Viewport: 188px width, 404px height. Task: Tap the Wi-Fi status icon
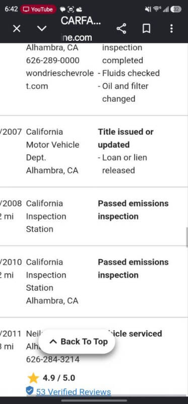157,9
